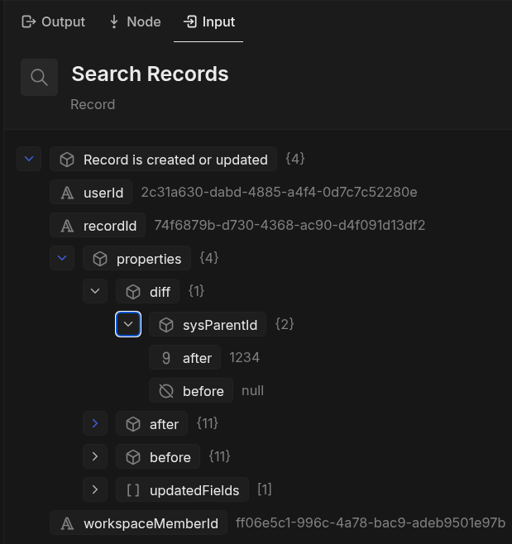Screen dimensions: 512x544
Task: Switch to the Node tab
Action: (x=134, y=21)
